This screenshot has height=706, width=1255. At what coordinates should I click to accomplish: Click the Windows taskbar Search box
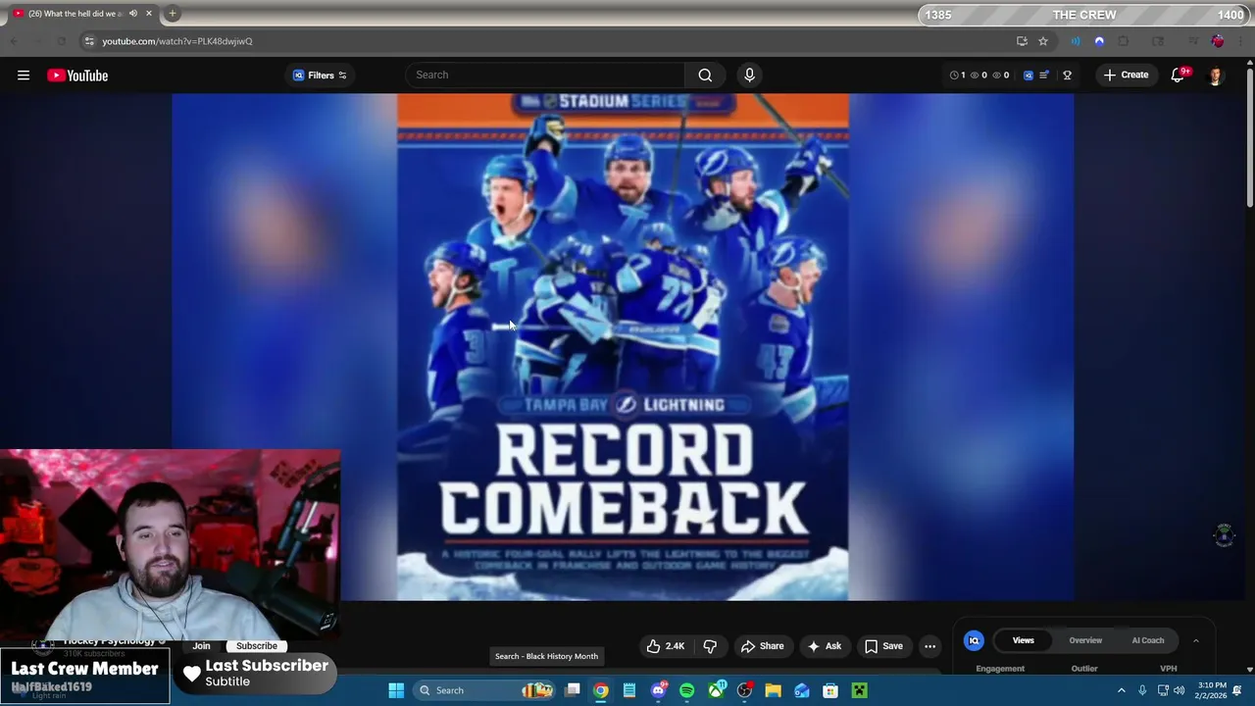[485, 690]
